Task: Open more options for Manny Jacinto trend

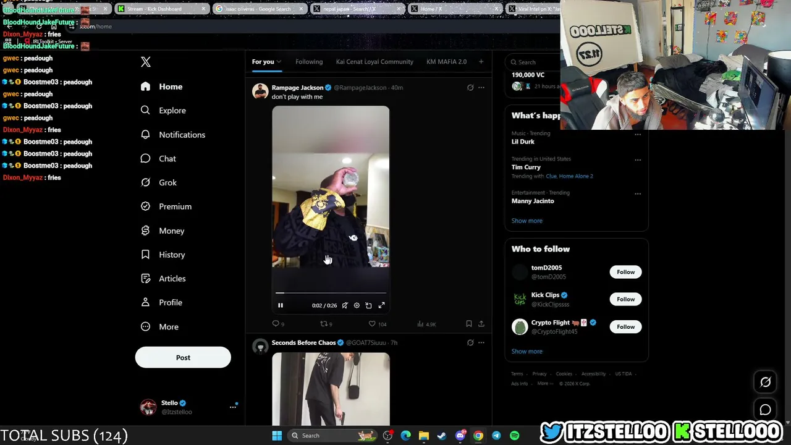Action: click(638, 194)
